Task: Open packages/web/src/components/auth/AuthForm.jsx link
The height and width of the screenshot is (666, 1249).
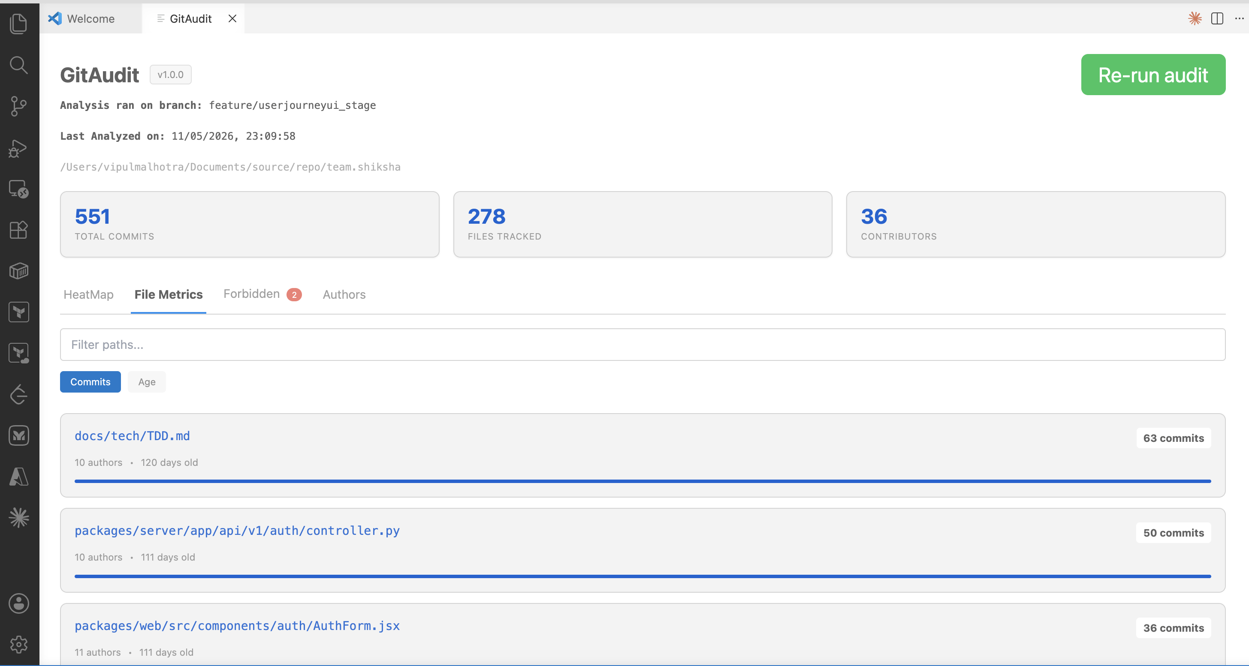Action: click(x=237, y=626)
